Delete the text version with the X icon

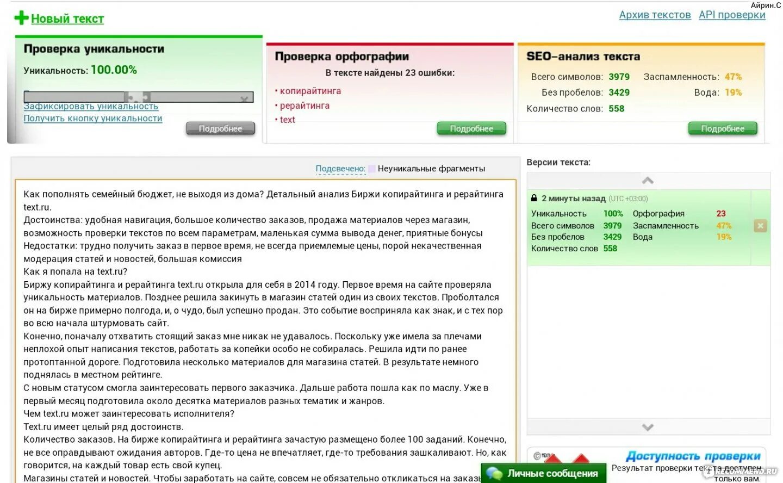760,226
